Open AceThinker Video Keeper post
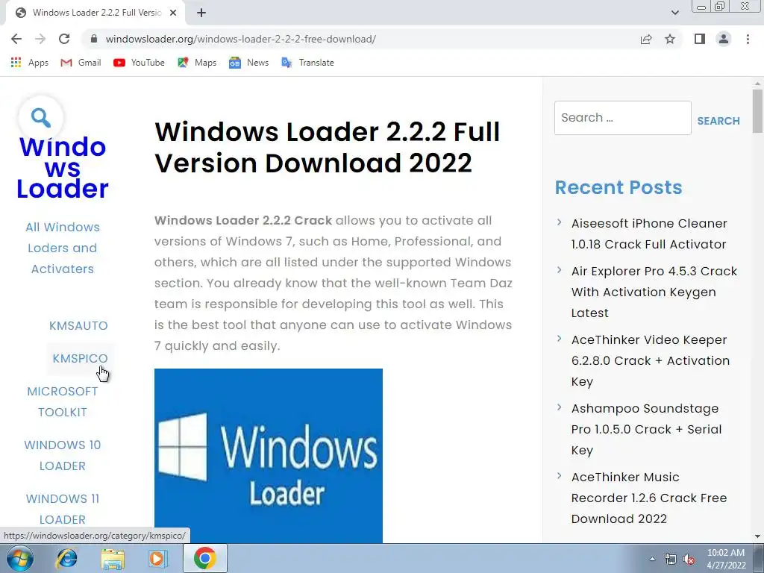 [651, 360]
